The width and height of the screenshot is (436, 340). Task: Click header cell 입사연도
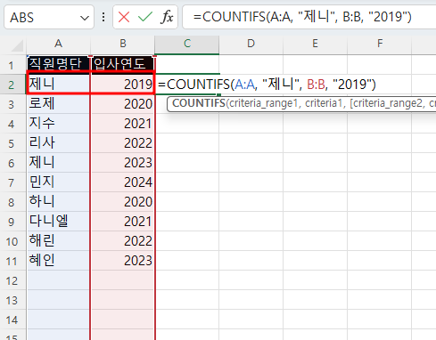[123, 64]
